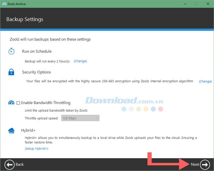Click the Security Options padlock icon
Viewport: 214px width, 171px height.
11,72
